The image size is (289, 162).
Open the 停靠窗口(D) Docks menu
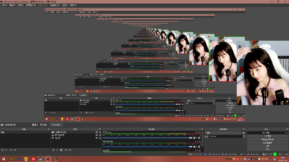(x=31, y=5)
